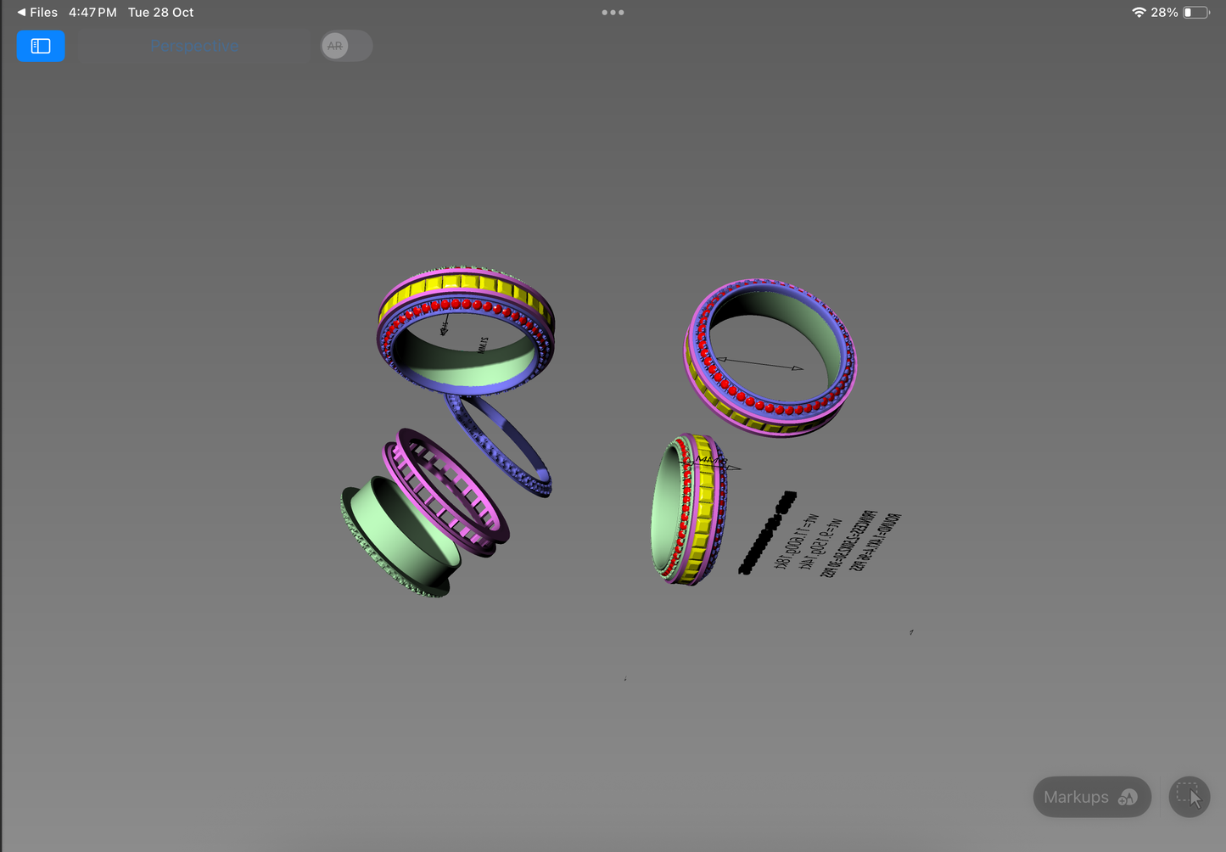
Task: Click the date Tue 28 Oct in status bar
Action: pos(160,12)
